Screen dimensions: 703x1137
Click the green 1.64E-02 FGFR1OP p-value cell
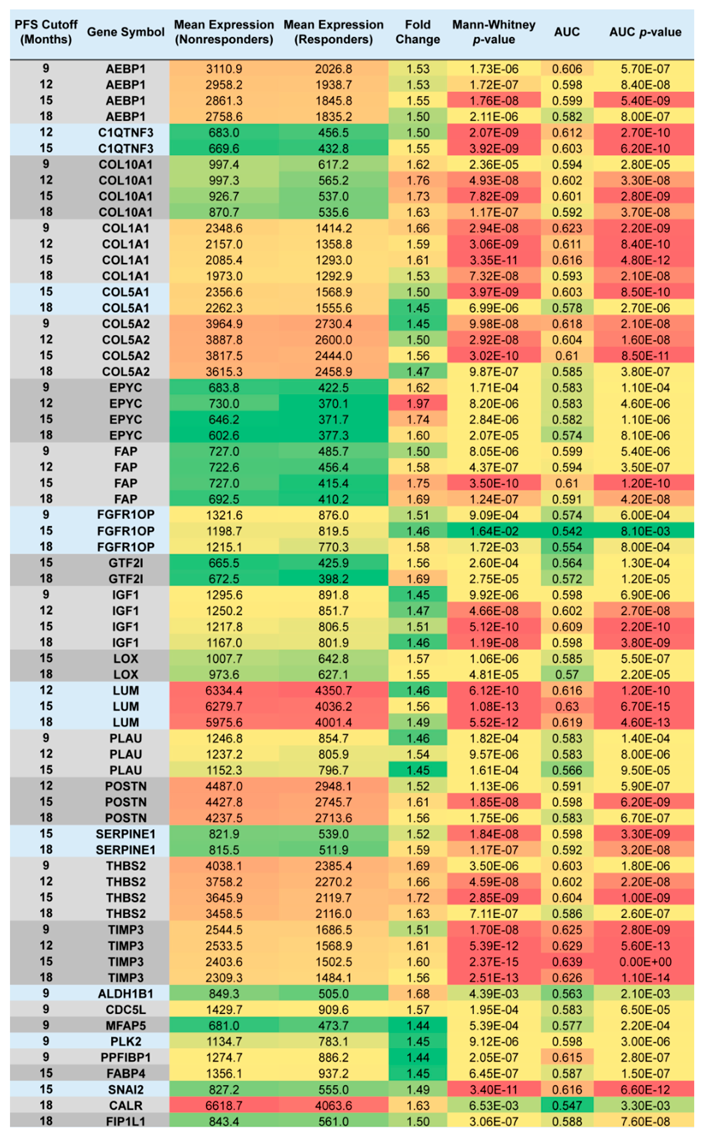point(494,531)
